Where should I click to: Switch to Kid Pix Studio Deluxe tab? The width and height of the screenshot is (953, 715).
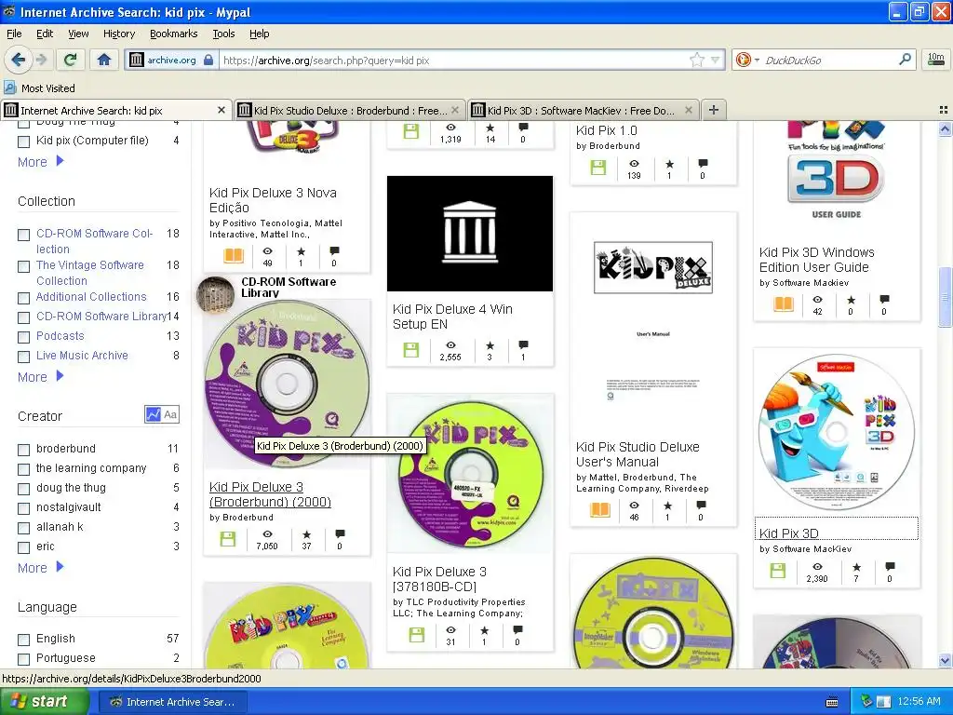pos(350,110)
